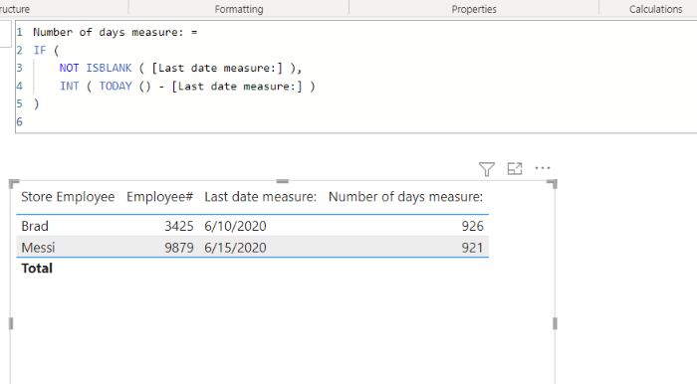Sort by Number of days measure header

[x=405, y=197]
